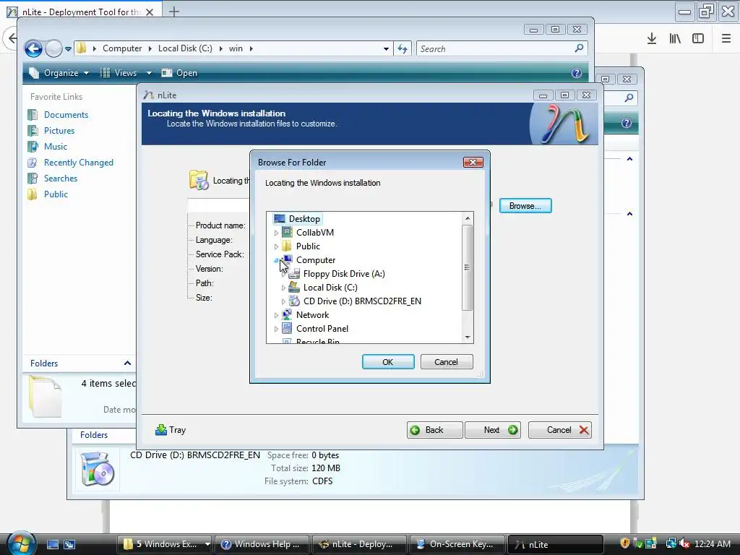
Task: Open browser library icon
Action: click(675, 39)
